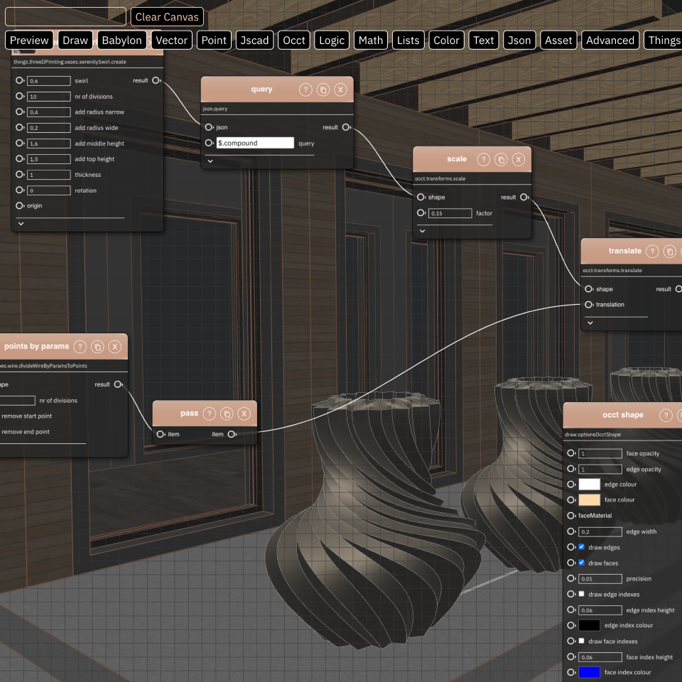Collapse the translate node using its chevron

tap(590, 323)
